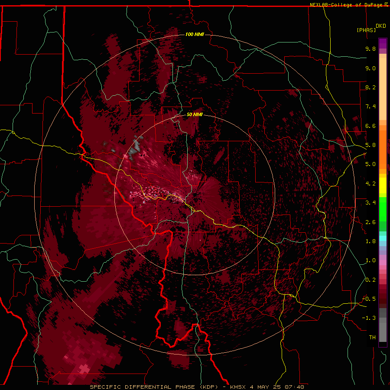This screenshot has width=390, height=390.
Task: Click the 1.0 legend value
Action: click(x=370, y=260)
